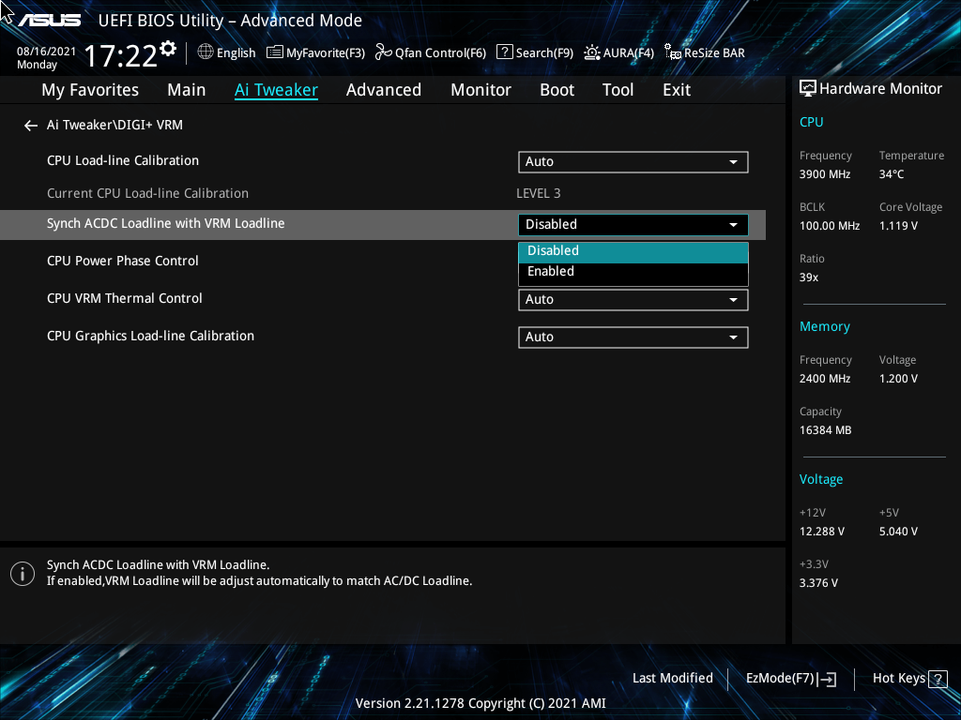Click the 5.040 V reading
961x720 pixels.
point(898,532)
